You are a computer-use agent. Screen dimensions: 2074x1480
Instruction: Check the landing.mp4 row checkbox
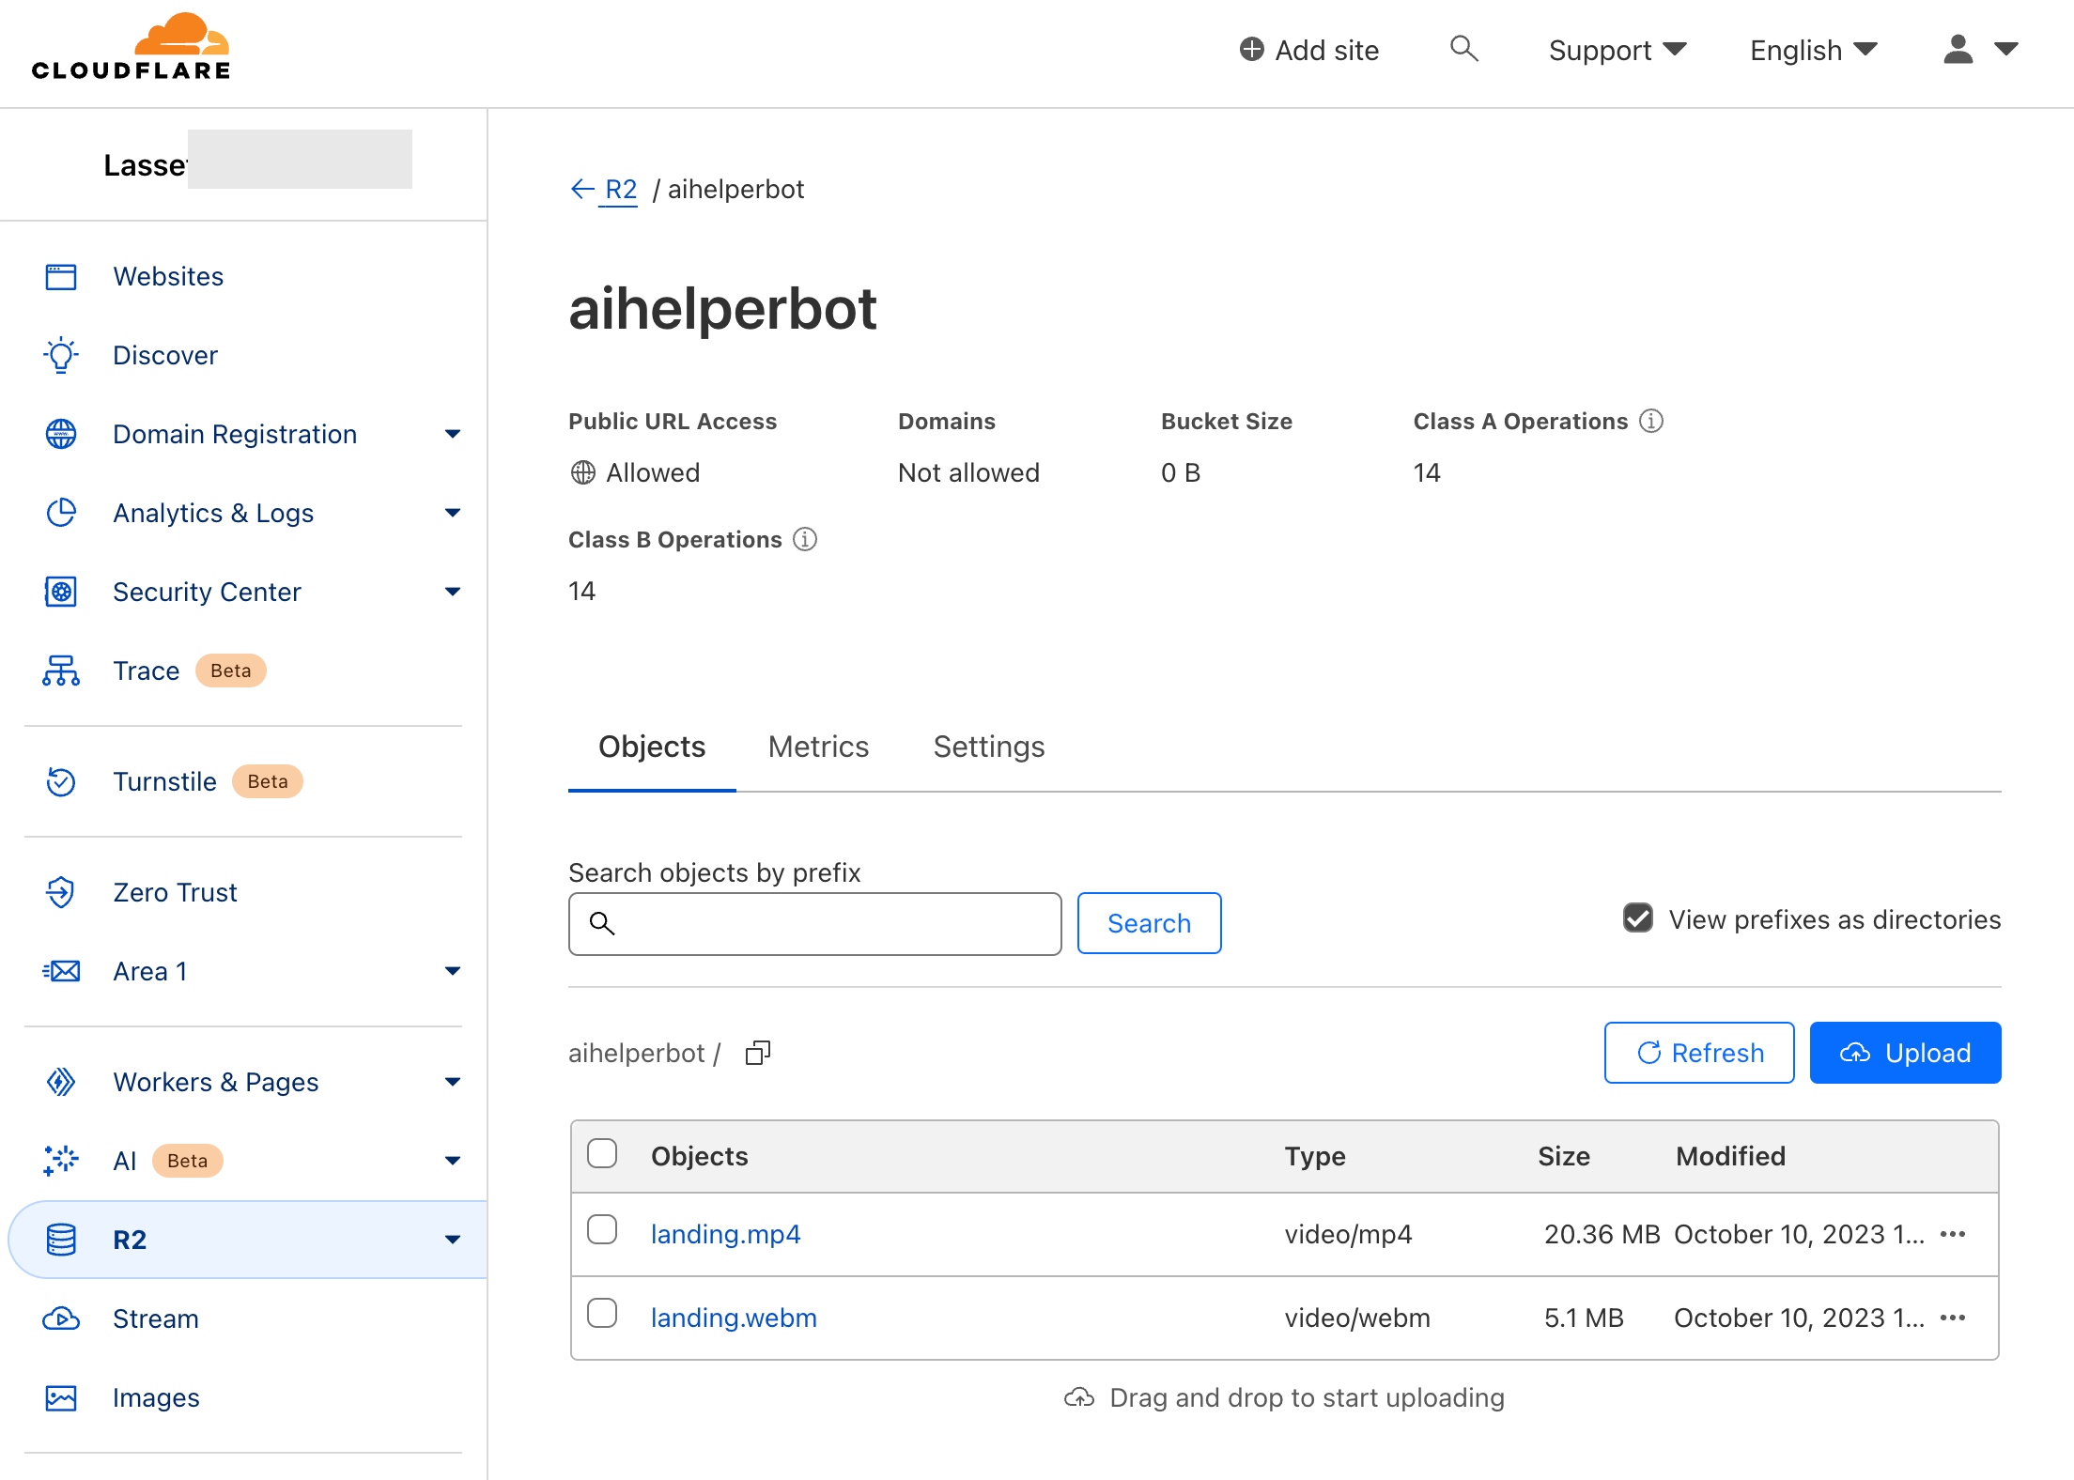tap(602, 1228)
